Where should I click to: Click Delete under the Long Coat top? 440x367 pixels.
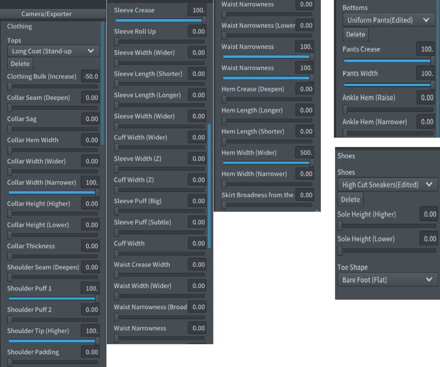[x=20, y=64]
